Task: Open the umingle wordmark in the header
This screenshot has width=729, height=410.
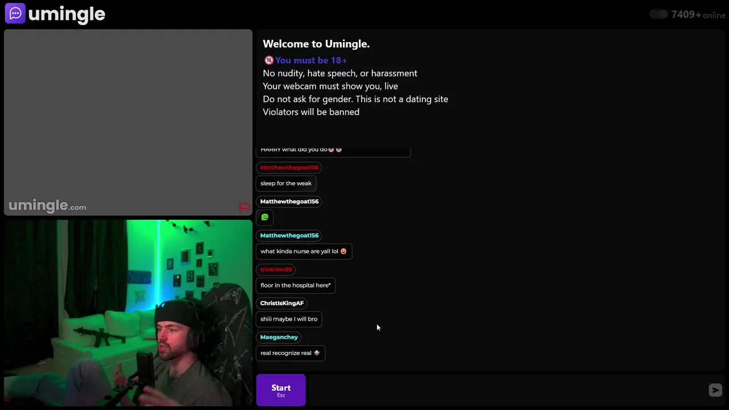Action: [67, 14]
